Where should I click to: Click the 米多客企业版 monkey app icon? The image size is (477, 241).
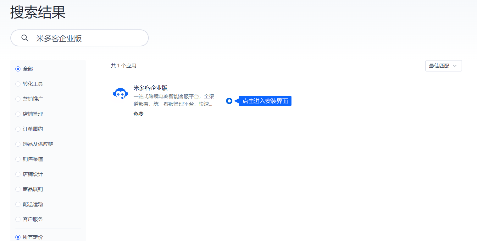120,93
